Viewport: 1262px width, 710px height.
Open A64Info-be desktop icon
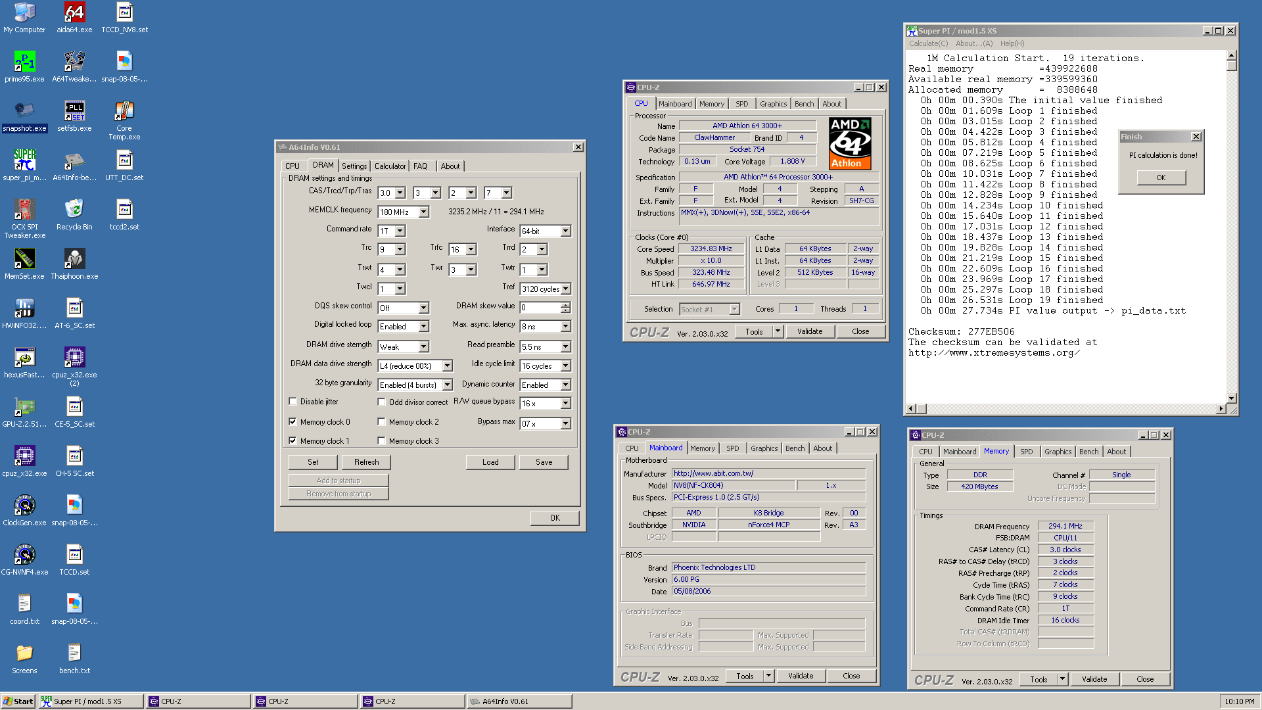[x=74, y=166]
